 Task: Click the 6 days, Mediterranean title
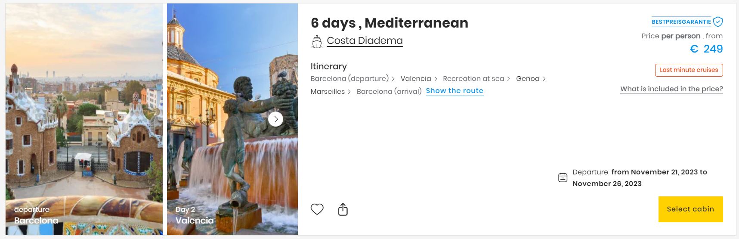389,23
